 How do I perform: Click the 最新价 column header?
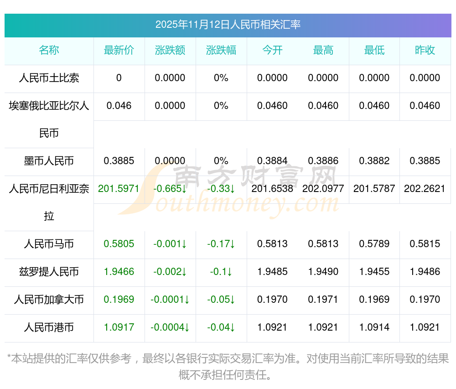click(119, 51)
